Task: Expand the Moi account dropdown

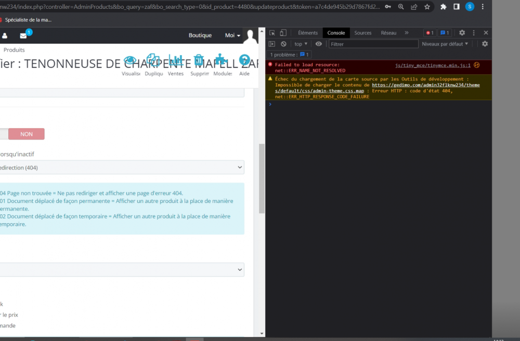Action: coord(232,35)
